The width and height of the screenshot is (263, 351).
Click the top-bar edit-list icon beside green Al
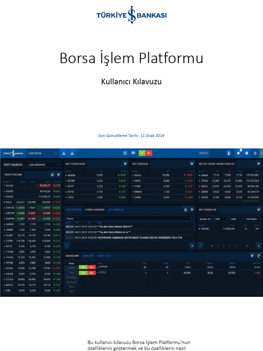(x=133, y=153)
